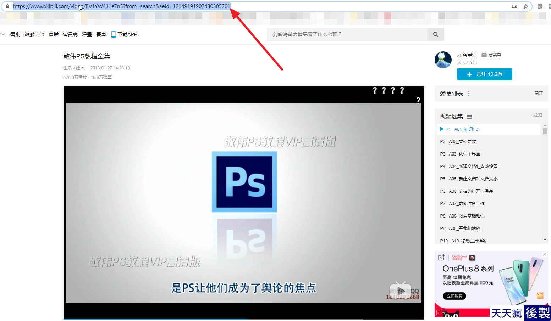Screen dimensions: 551x321
Task: Click the 视频选集 header label
Action: [451, 117]
